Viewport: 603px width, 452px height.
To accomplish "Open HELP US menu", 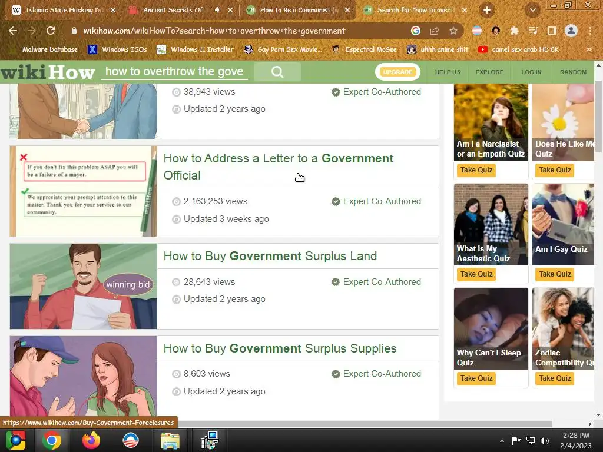I will (448, 72).
